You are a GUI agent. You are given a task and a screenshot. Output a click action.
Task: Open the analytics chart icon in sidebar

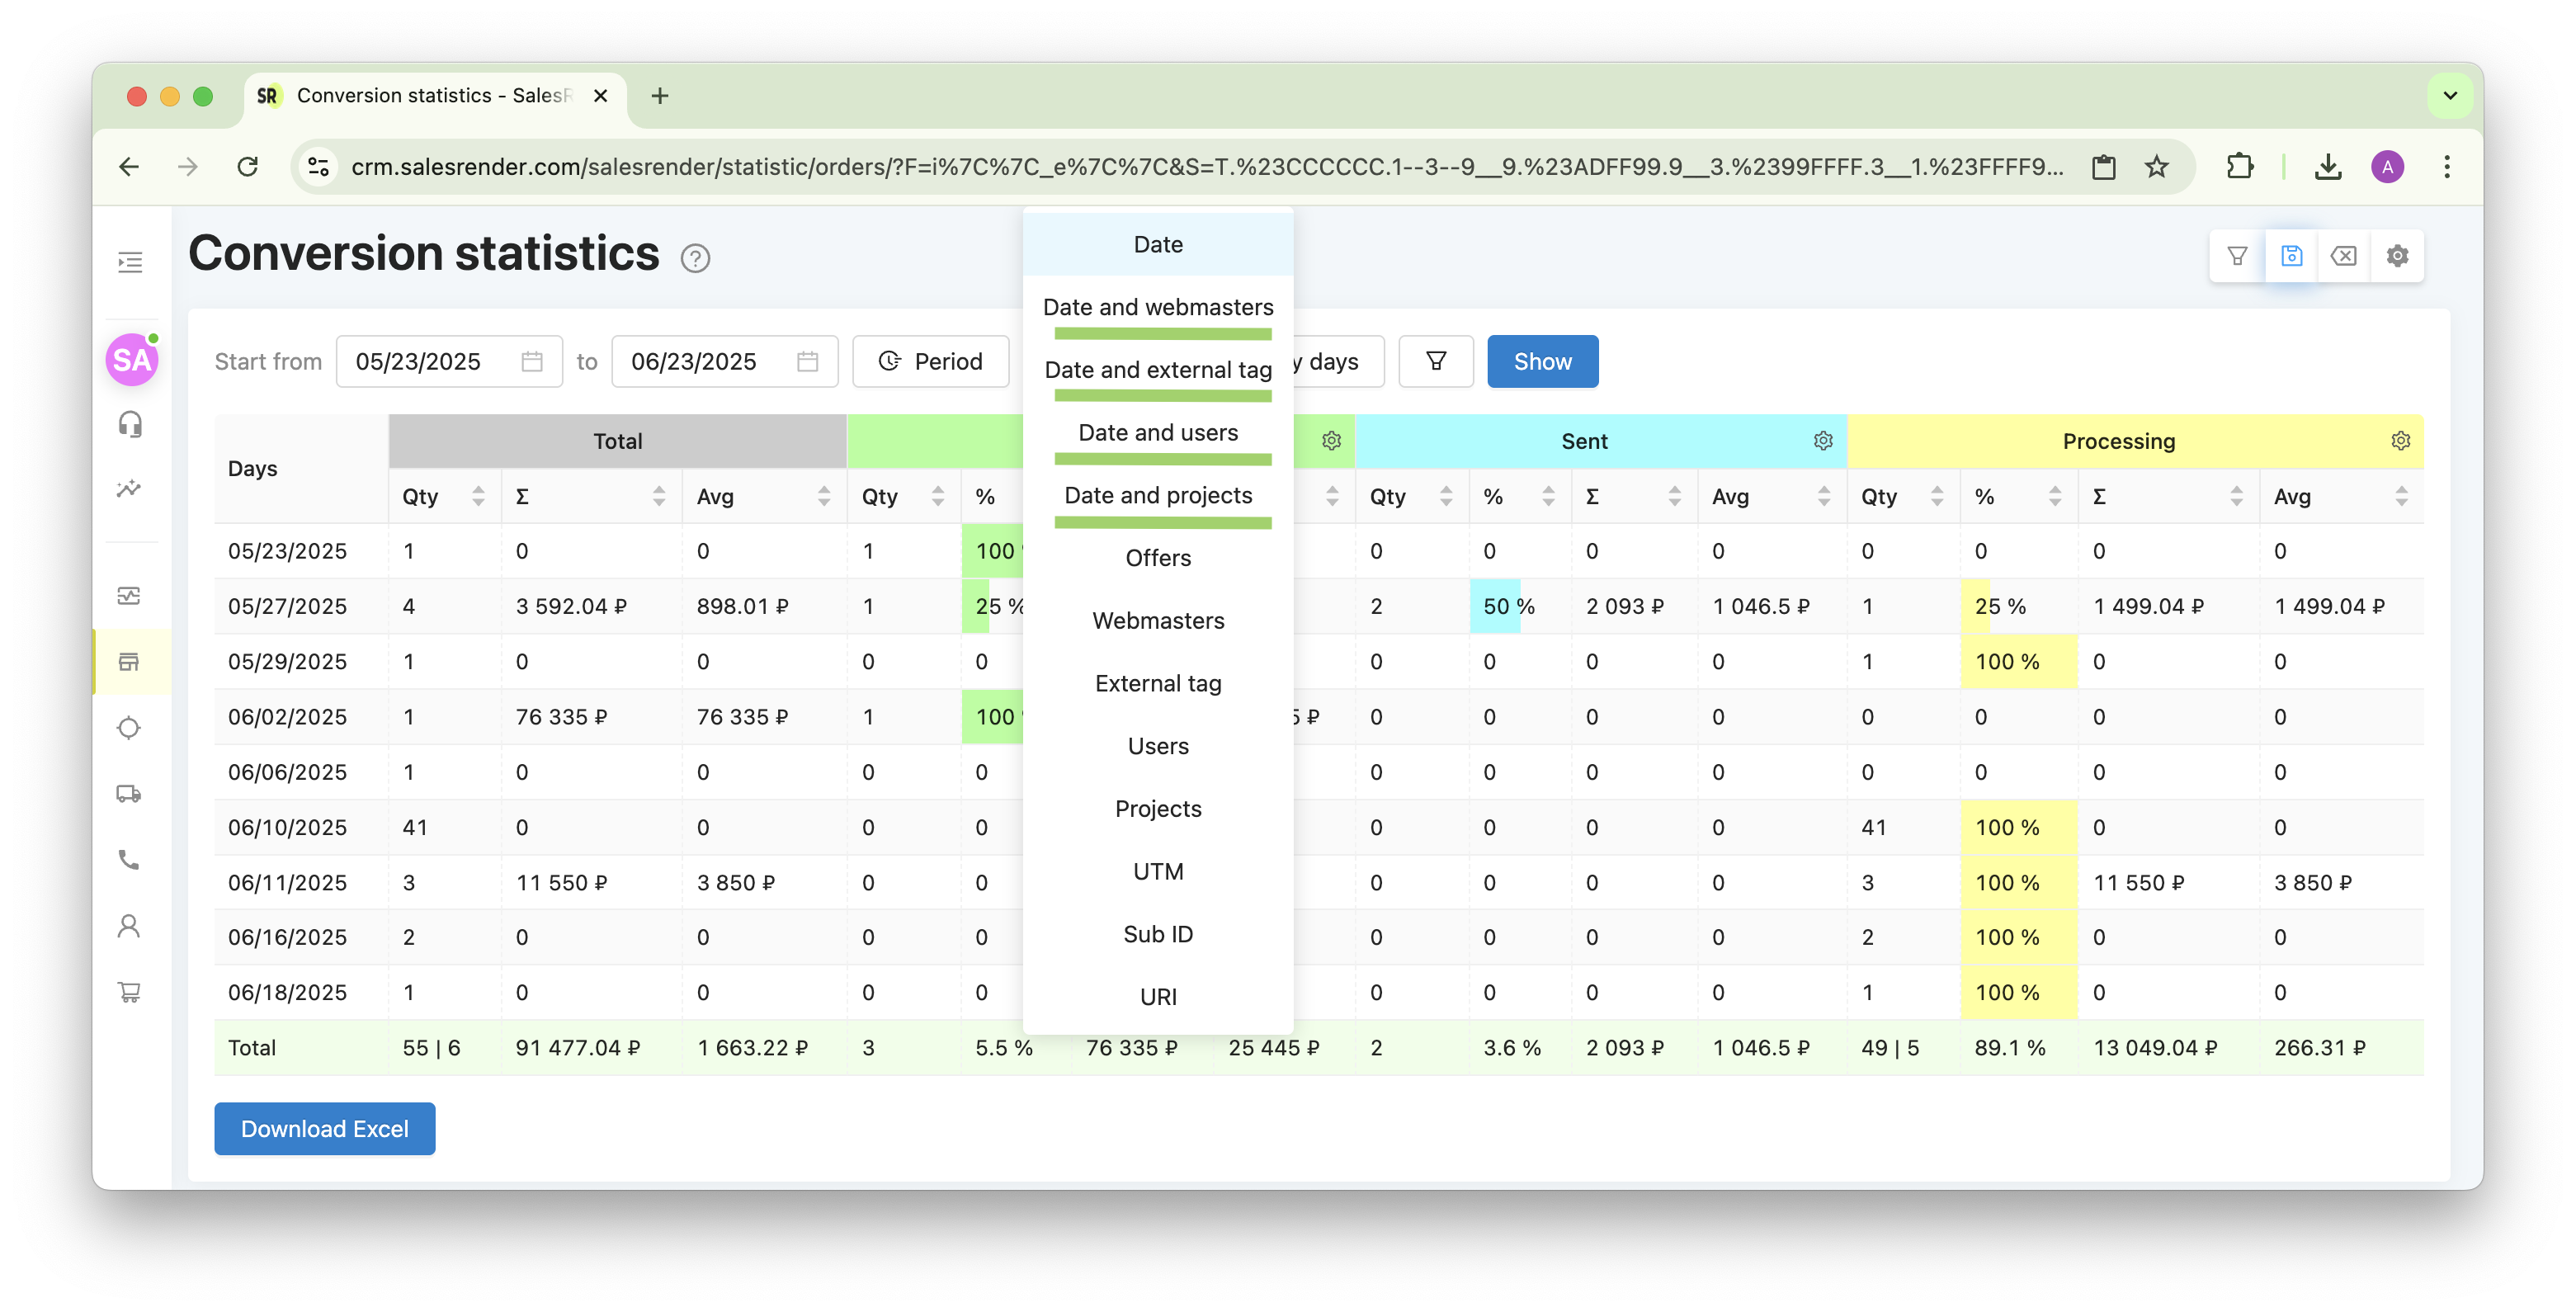point(129,489)
